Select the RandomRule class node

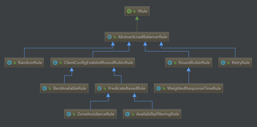point(24,62)
